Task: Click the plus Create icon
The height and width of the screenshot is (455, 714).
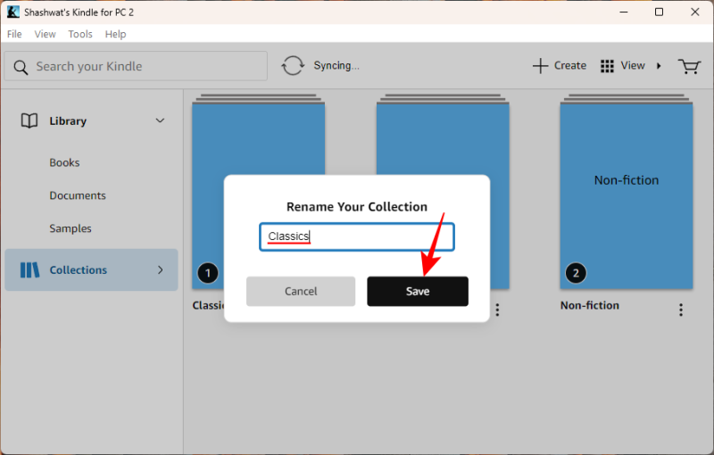Action: tap(540, 66)
